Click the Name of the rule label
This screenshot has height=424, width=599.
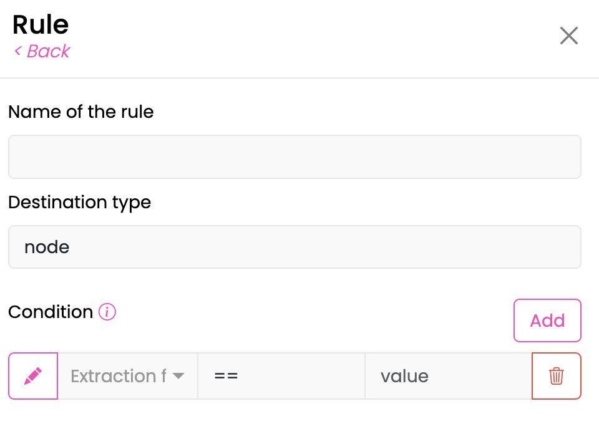click(x=81, y=112)
